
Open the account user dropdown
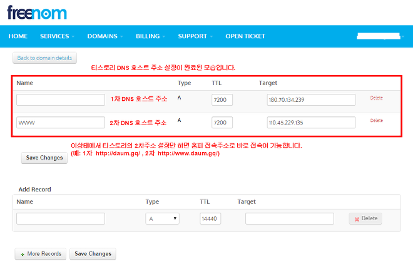(380, 36)
